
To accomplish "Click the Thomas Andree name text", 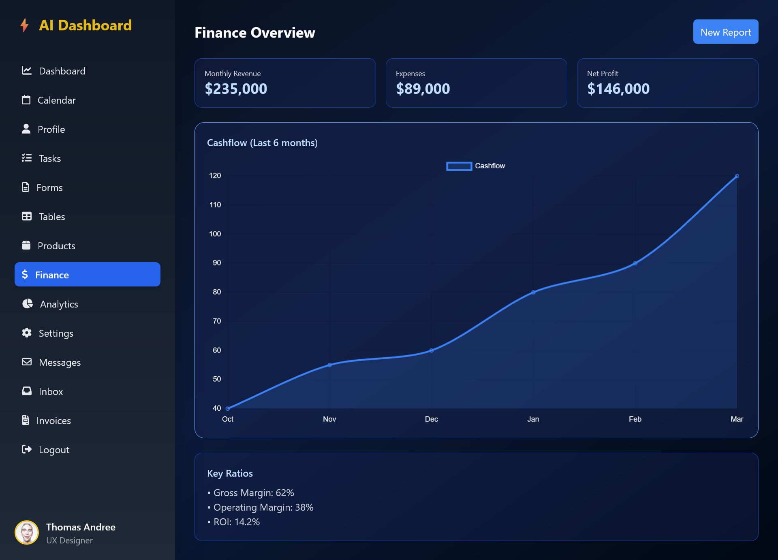I will tap(81, 527).
